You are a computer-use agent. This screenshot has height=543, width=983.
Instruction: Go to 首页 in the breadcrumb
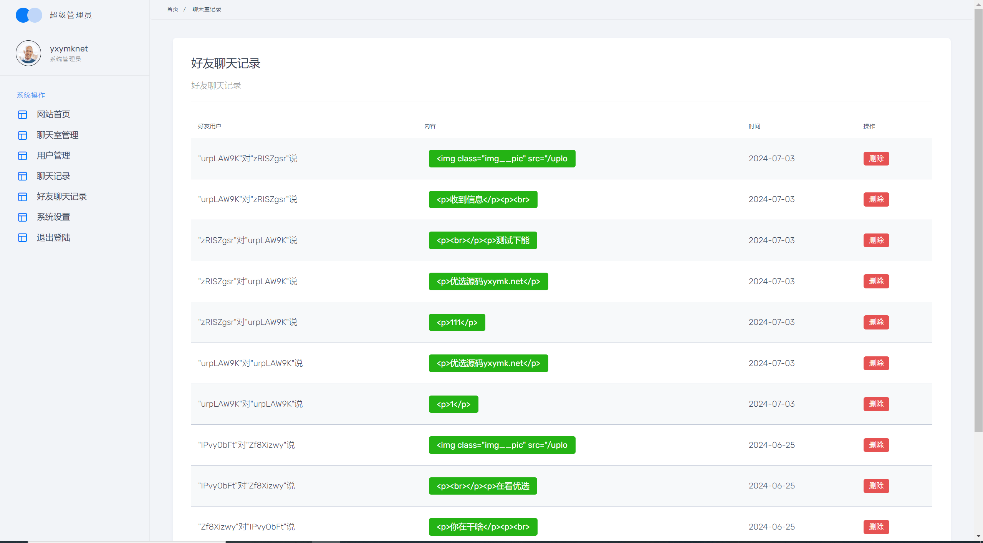(x=173, y=9)
